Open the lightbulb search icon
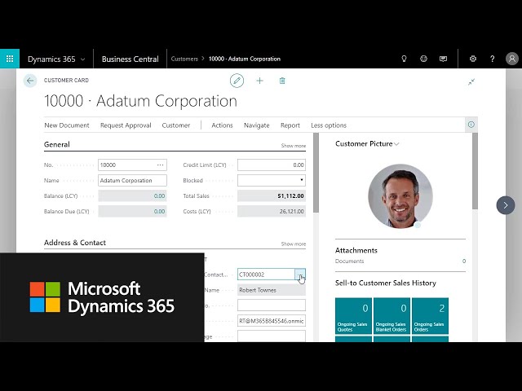This screenshot has width=522, height=391. pyautogui.click(x=403, y=59)
